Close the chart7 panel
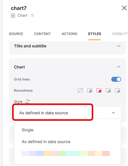Viewport: 128px width, 166px height. (x=124, y=8)
